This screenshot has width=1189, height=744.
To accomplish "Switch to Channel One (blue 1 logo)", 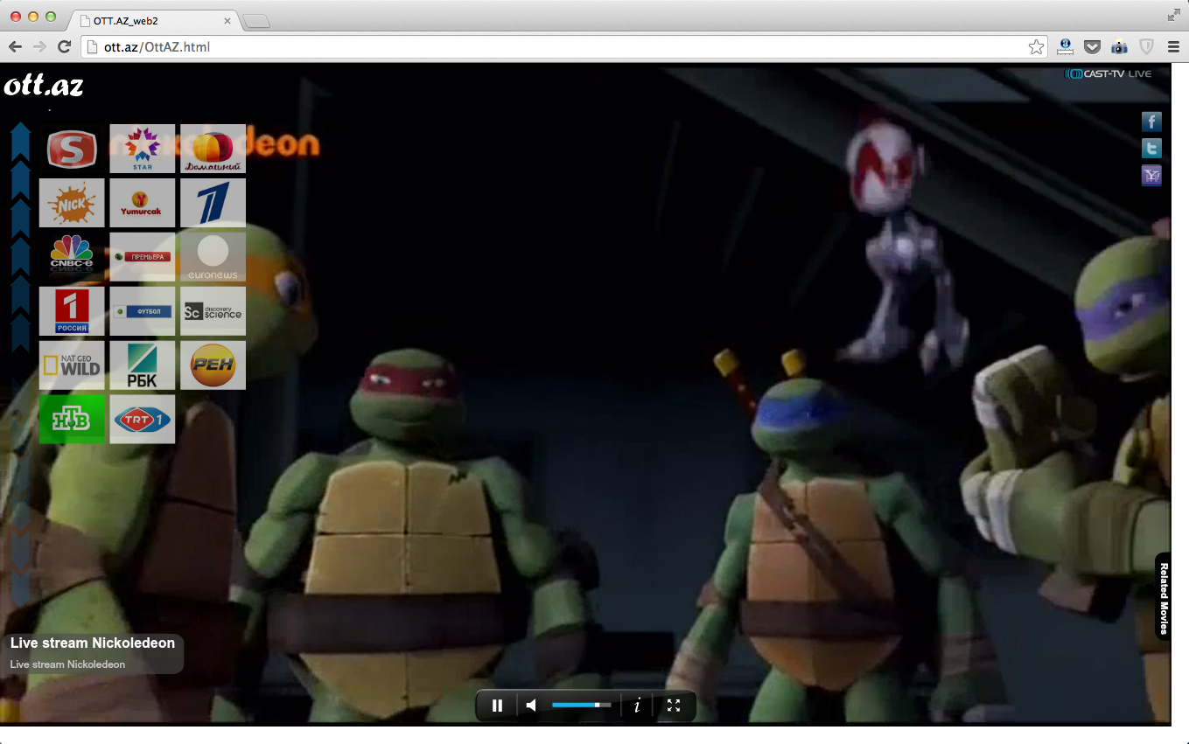I will [x=213, y=203].
